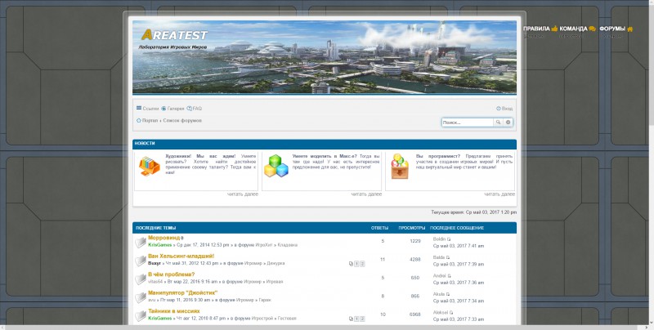This screenshot has width=654, height=330.
Task: Click the folder icon of В чём проблема row
Action: [141, 279]
